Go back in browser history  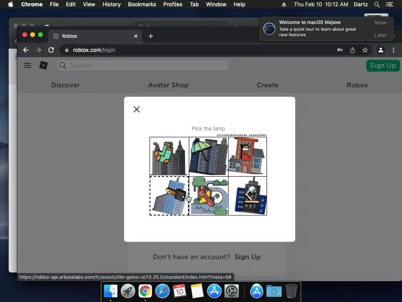(x=26, y=50)
